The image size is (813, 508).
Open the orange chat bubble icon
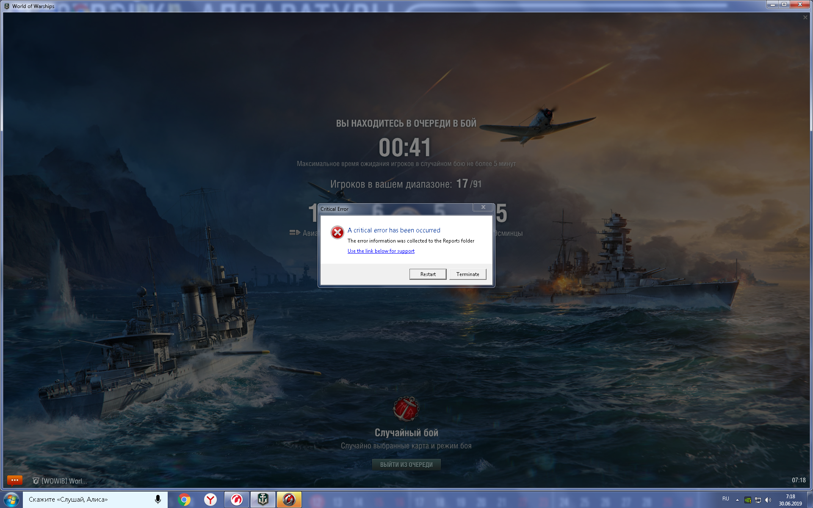(x=15, y=480)
